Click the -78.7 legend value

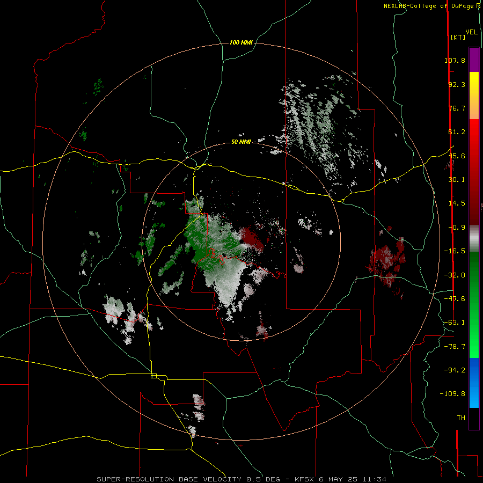[455, 347]
